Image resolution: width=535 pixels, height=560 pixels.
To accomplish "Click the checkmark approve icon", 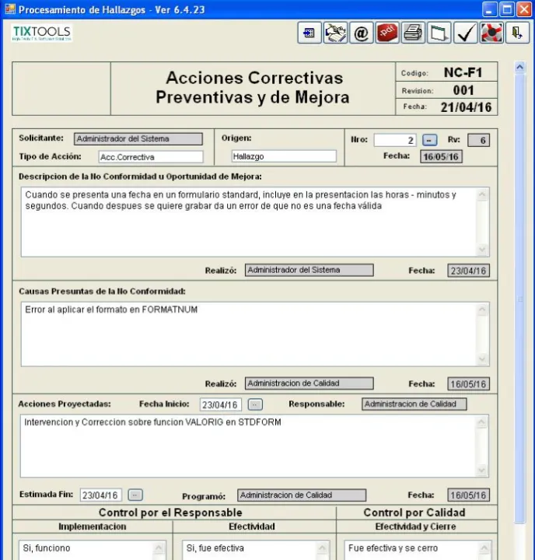I will pos(465,33).
